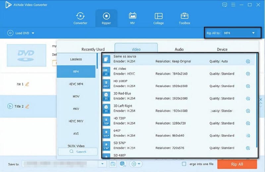
Task: Enable Merge into one file checkbox
Action: pyautogui.click(x=184, y=164)
